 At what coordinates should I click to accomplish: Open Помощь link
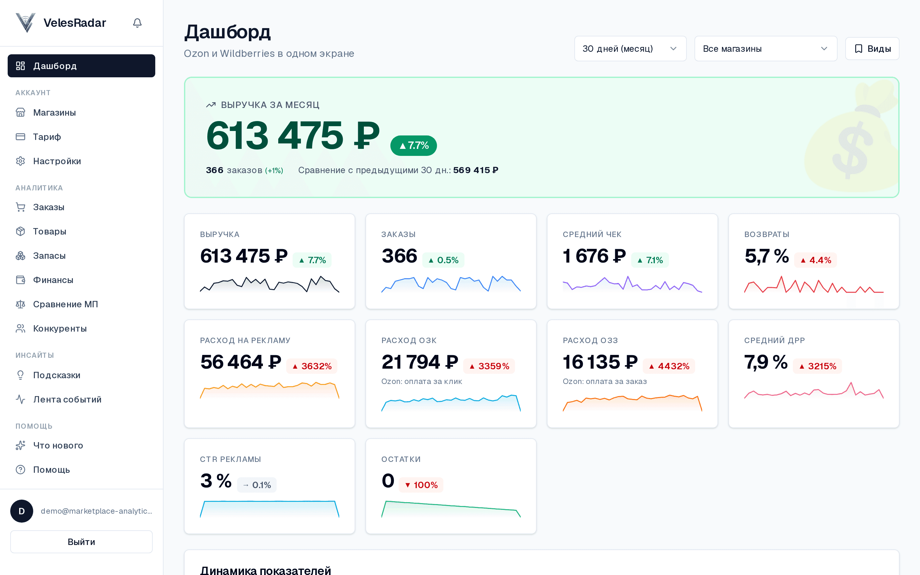click(x=81, y=470)
